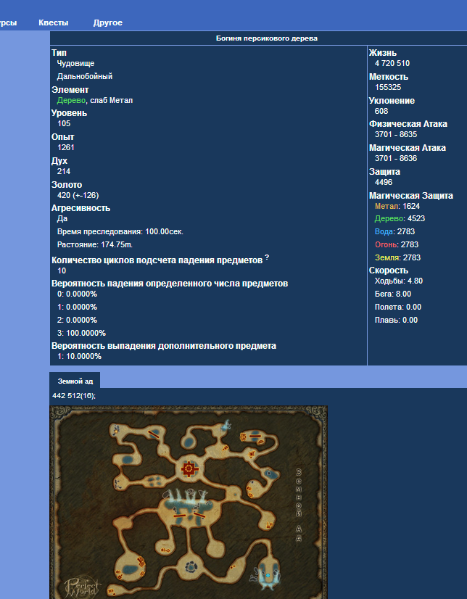467x599 pixels.
Task: Click the Магическая Атака value 3701 - 8636
Action: click(x=396, y=158)
